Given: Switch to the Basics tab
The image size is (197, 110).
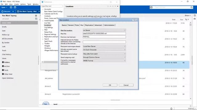Looking at the screenshot, I should click(64, 25).
